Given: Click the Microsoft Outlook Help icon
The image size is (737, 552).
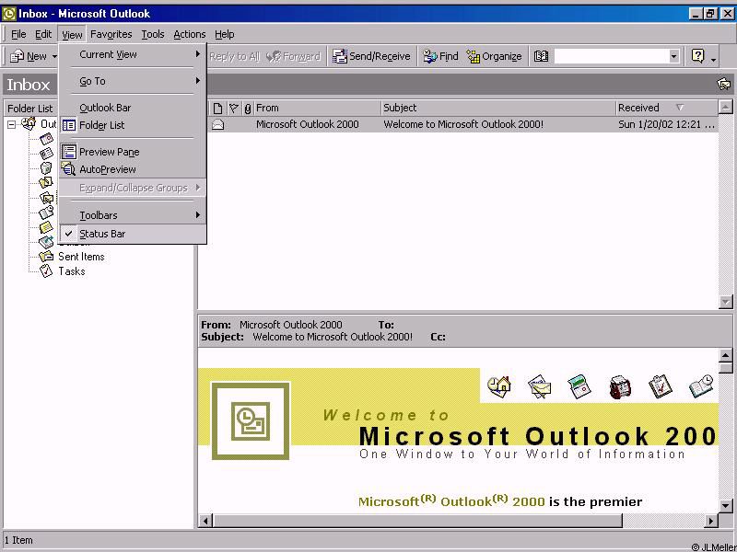Looking at the screenshot, I should 697,56.
